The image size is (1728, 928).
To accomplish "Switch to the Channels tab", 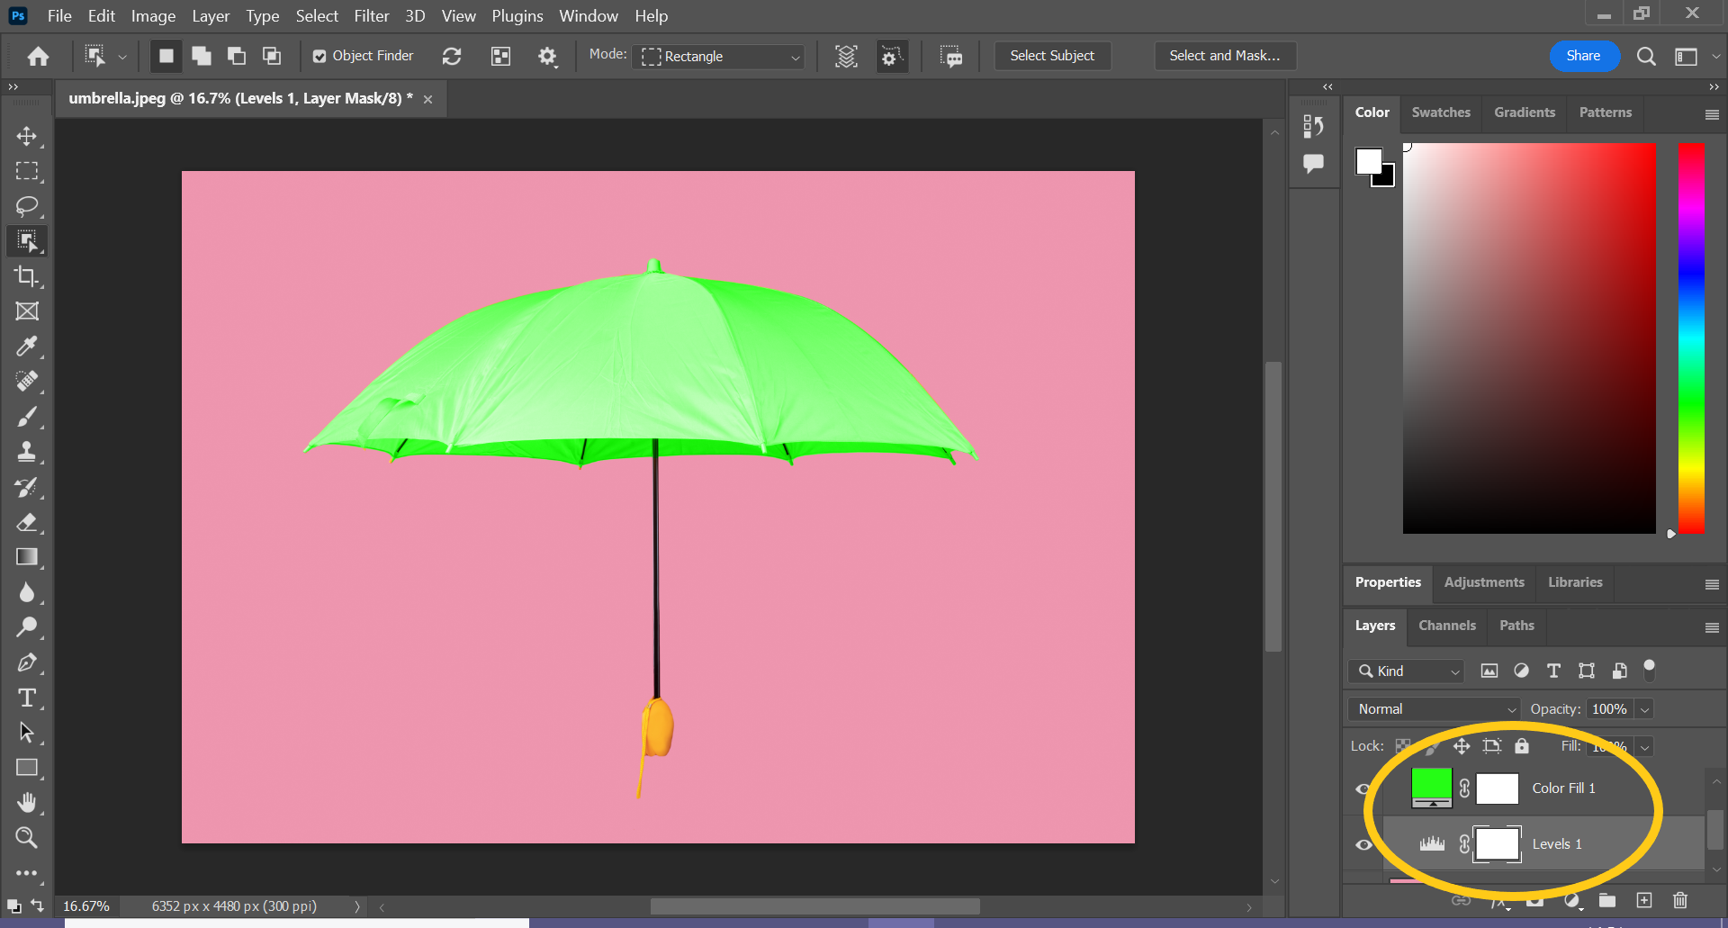I will pos(1446,626).
